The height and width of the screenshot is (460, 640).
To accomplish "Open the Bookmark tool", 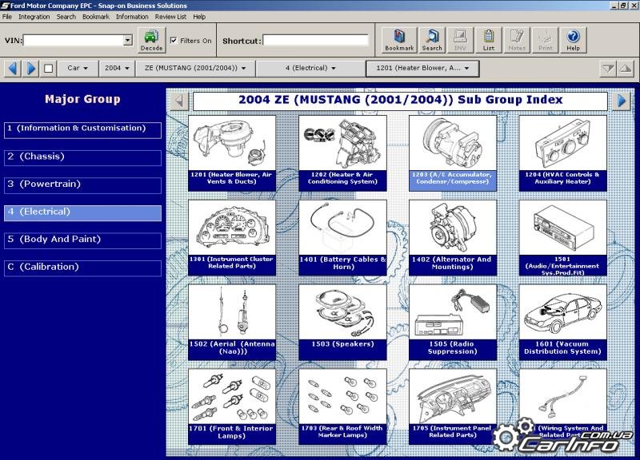I will coord(399,40).
